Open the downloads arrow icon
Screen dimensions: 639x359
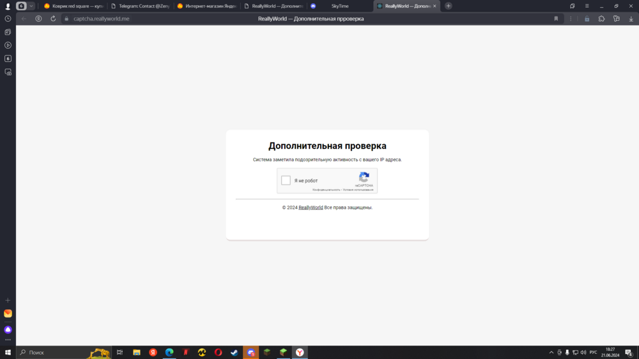631,19
